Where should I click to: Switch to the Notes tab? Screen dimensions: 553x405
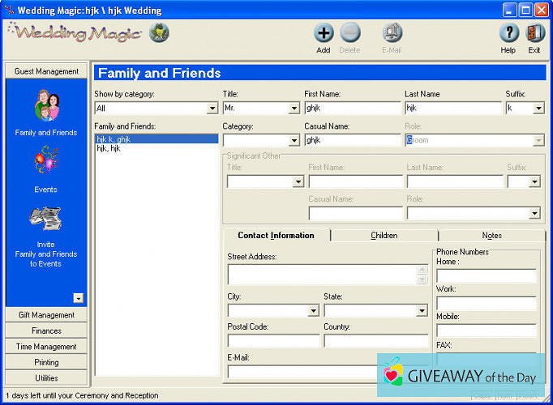click(491, 236)
